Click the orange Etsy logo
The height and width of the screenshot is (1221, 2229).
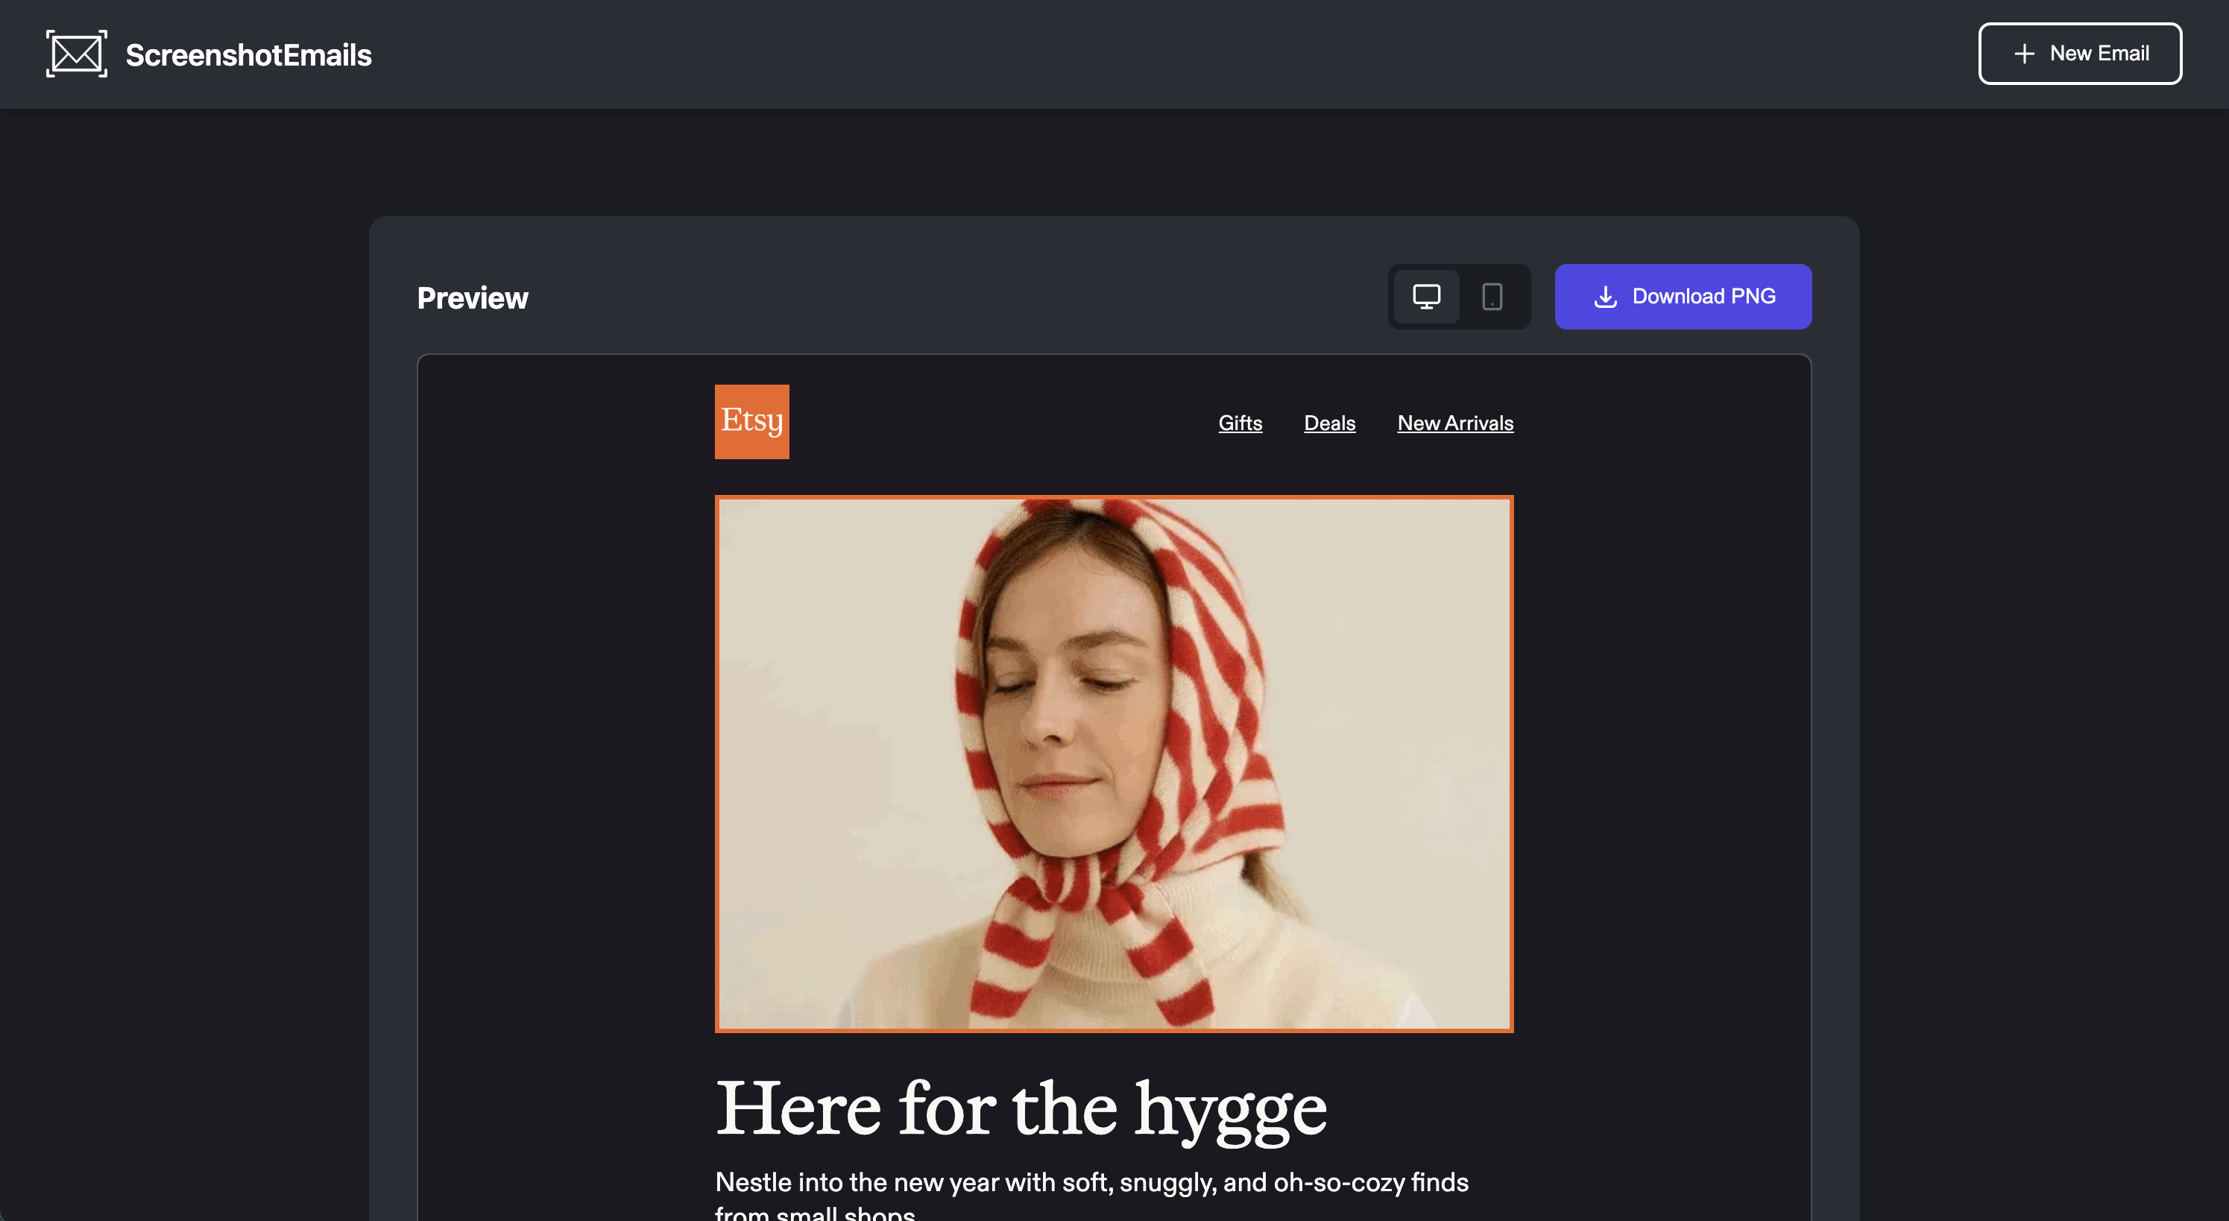click(751, 421)
